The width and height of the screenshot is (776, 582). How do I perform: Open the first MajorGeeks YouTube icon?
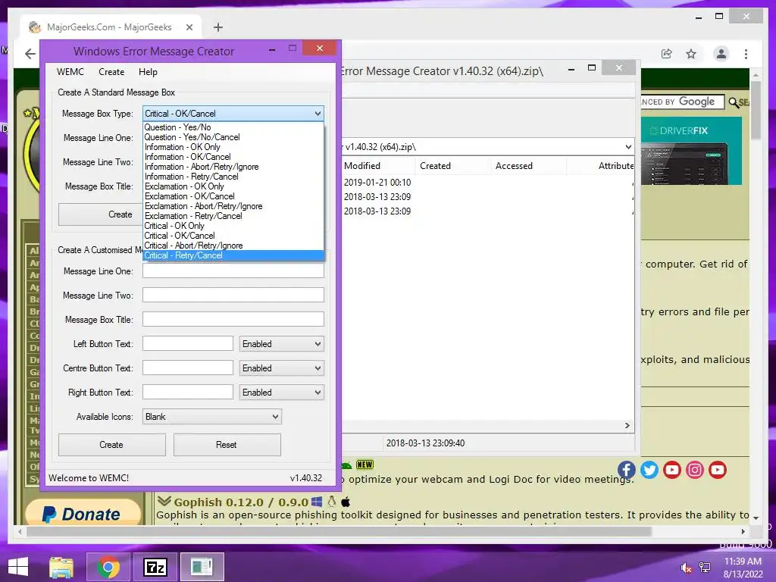(x=672, y=470)
